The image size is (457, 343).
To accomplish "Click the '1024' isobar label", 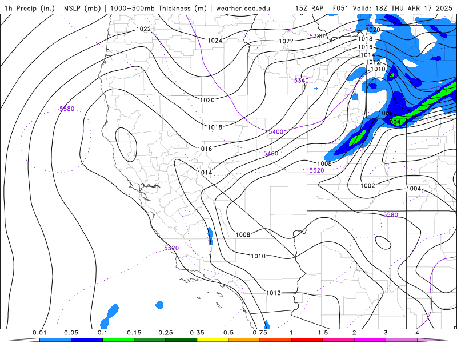I will click(x=215, y=41).
